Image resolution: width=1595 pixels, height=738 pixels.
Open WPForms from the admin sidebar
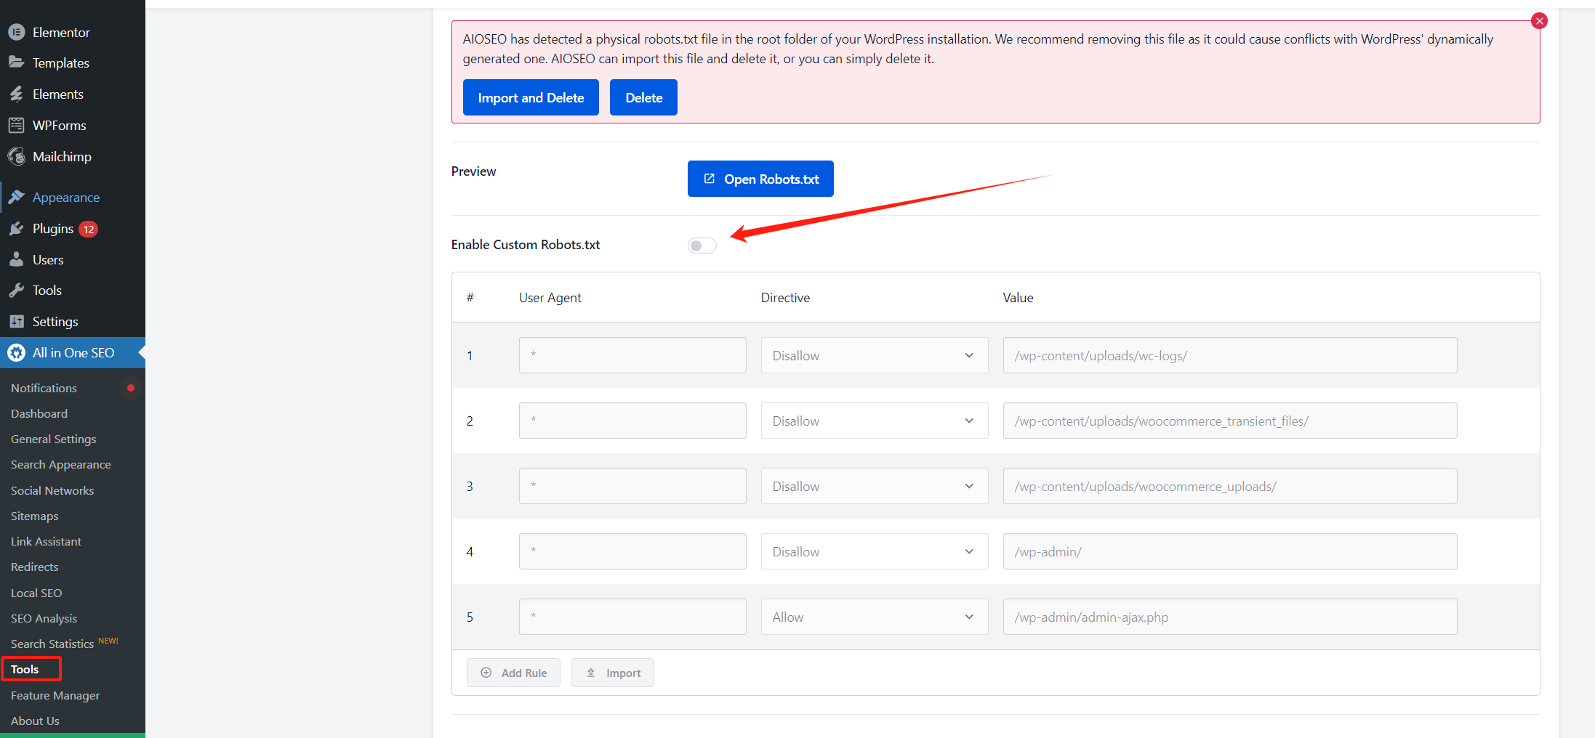[x=16, y=125]
